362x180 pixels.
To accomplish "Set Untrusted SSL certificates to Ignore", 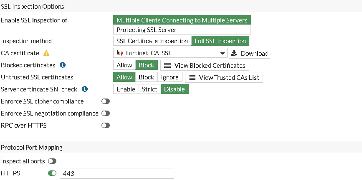I will (170, 77).
